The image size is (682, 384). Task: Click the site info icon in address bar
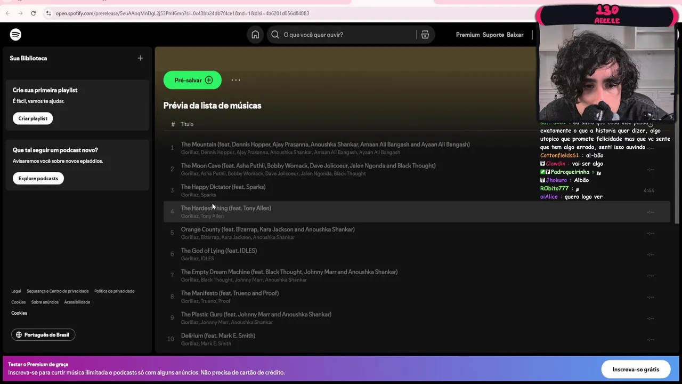[48, 13]
